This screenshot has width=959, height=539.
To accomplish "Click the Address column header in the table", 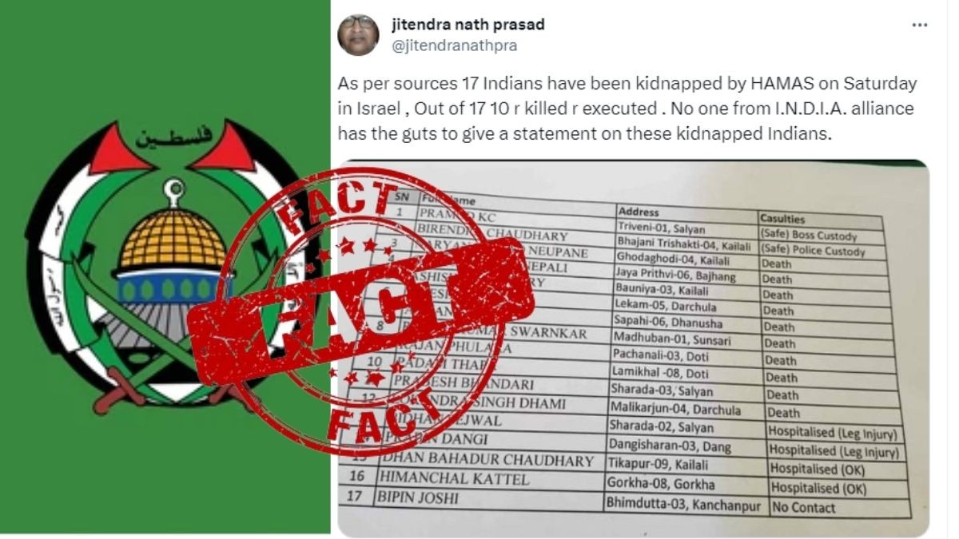I will point(639,212).
